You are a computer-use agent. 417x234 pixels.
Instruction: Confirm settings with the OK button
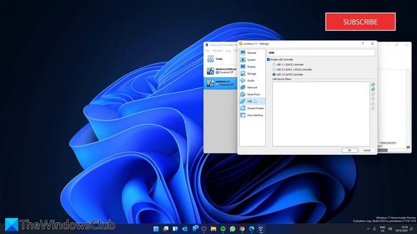point(349,150)
